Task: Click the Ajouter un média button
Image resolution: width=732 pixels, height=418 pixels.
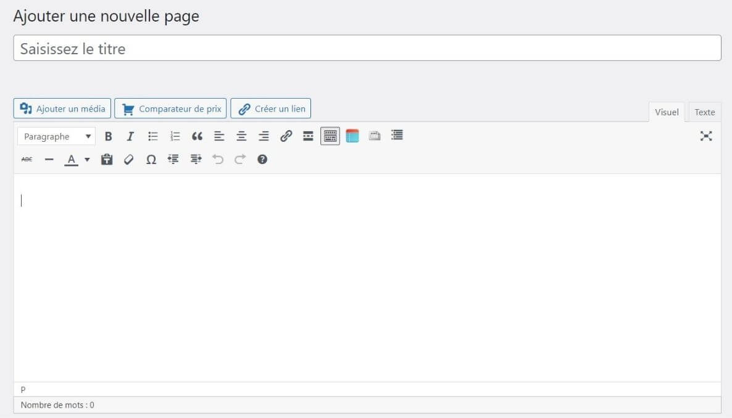Action: [x=62, y=109]
